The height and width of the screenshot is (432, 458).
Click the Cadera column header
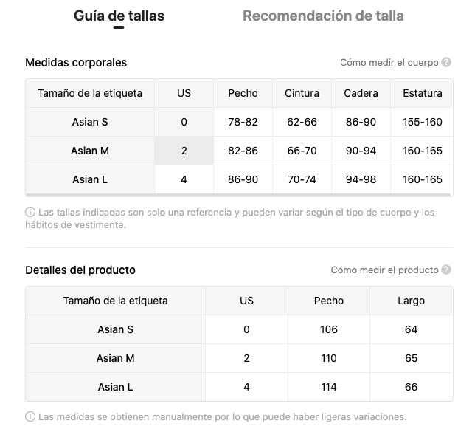click(361, 93)
